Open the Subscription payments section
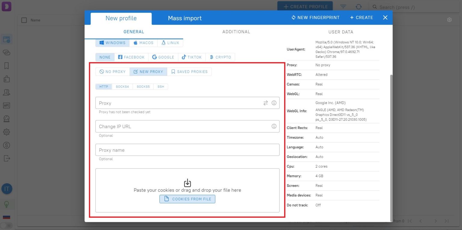 coord(7,145)
